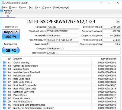
Task: Click the status circle for Critical Warning
Action: pyautogui.click(x=4, y=62)
